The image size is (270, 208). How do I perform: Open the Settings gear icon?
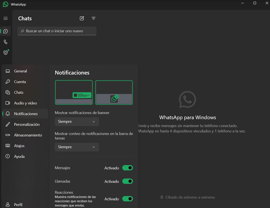[x=5, y=52]
